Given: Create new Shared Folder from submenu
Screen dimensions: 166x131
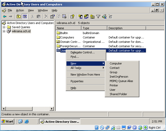Looking at the screenshot, I should tap(122, 94).
